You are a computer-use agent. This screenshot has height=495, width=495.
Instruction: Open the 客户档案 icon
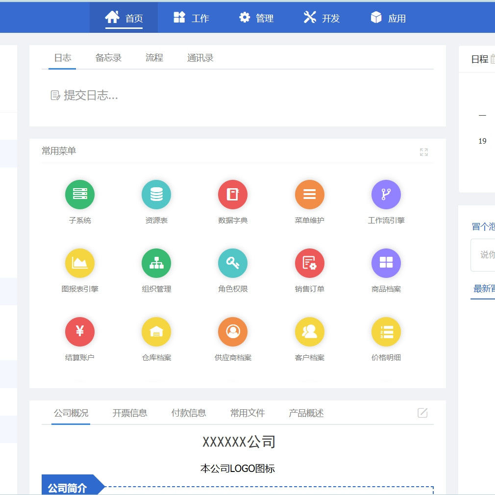[309, 331]
